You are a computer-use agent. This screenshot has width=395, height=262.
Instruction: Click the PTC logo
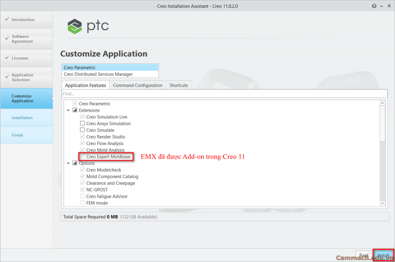click(75, 27)
